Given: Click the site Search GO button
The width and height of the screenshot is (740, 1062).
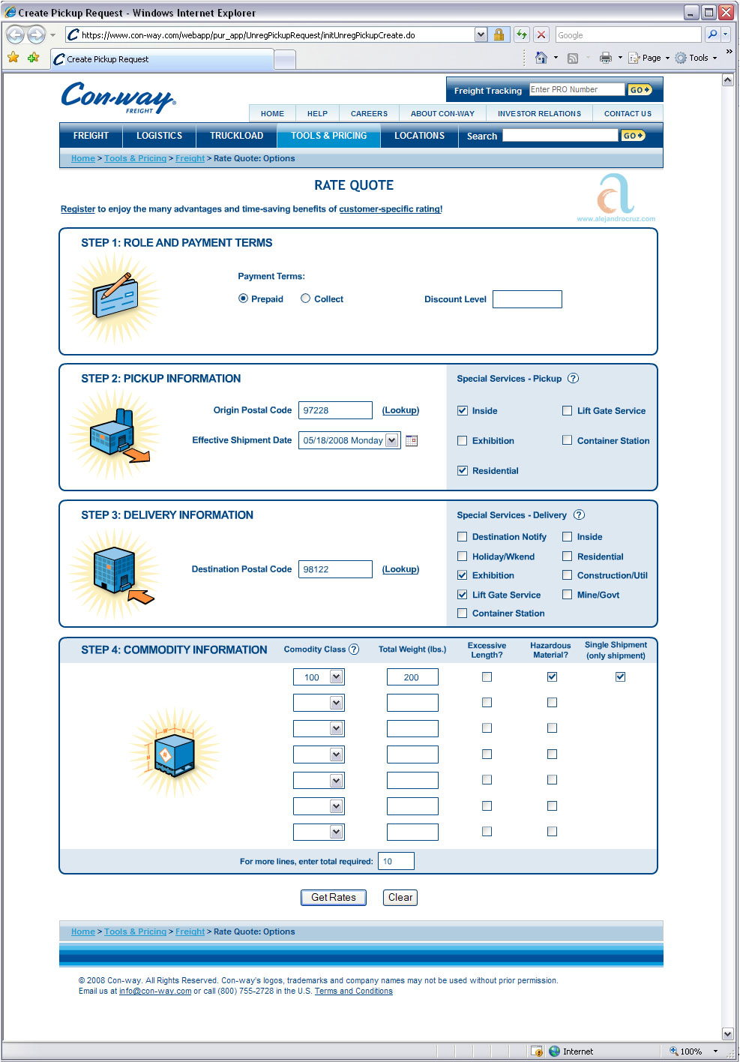Looking at the screenshot, I should pos(634,136).
